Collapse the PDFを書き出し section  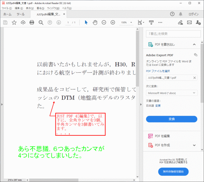tap(194, 45)
